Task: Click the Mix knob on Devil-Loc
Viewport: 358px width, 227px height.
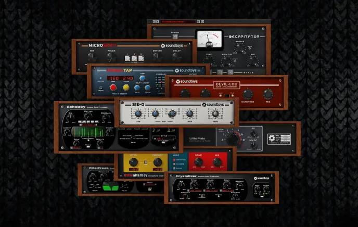Action: click(x=268, y=94)
